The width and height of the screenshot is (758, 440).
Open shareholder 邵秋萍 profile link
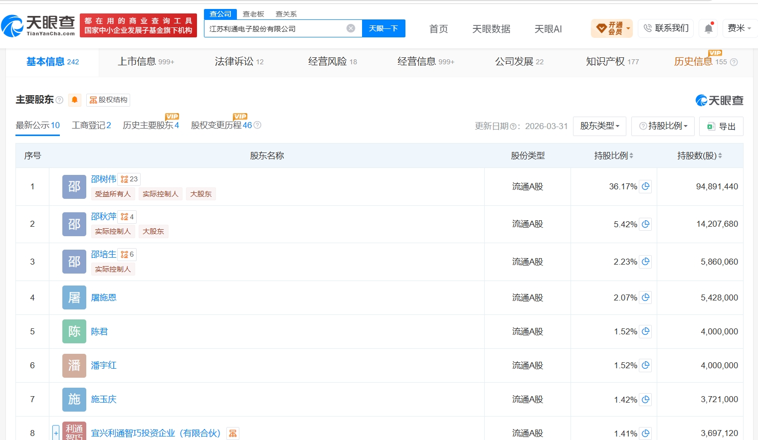tap(104, 217)
